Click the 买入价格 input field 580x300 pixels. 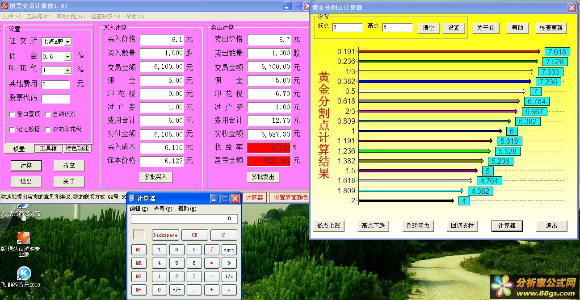(162, 40)
